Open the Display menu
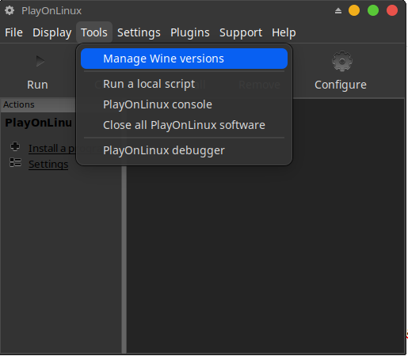This screenshot has width=408, height=356. [x=52, y=32]
